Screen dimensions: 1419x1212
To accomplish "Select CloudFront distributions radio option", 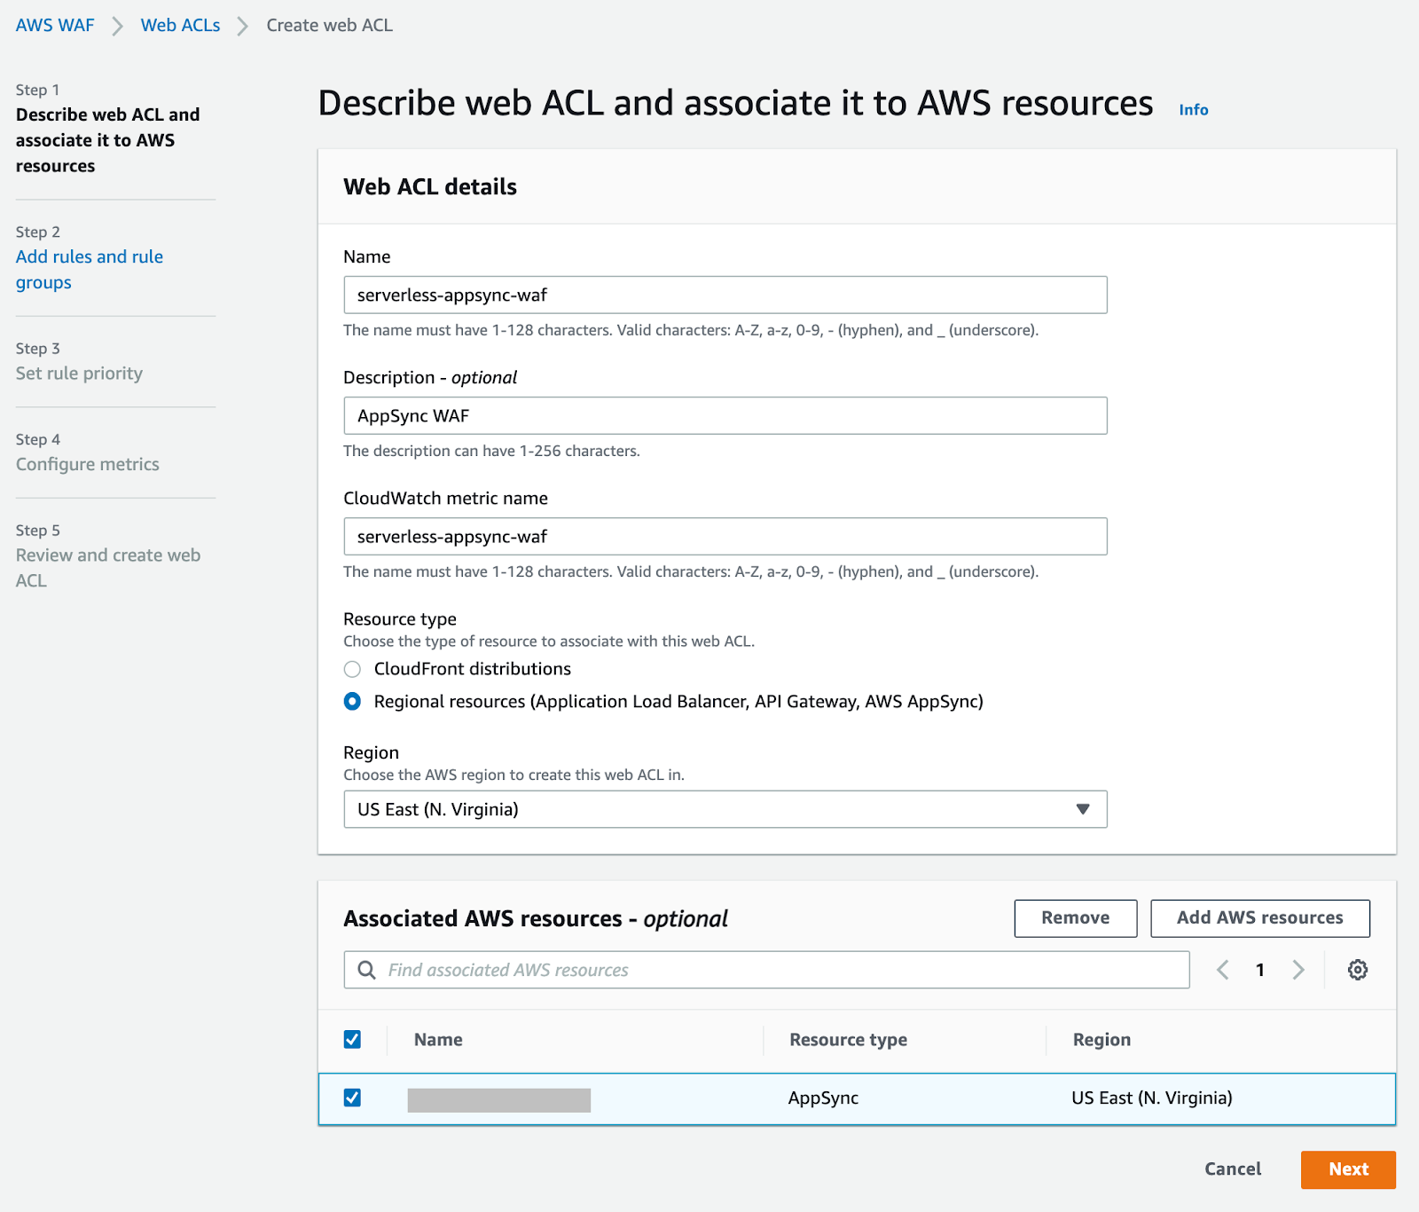I will (x=353, y=669).
